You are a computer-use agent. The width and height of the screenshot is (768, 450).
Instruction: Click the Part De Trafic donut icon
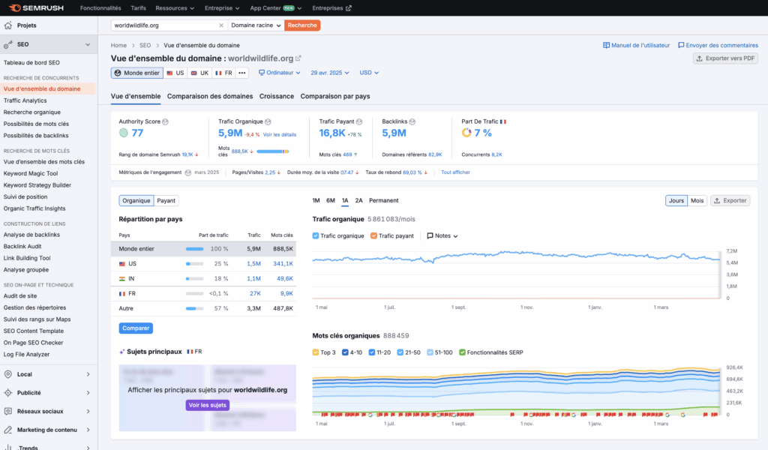pos(466,133)
